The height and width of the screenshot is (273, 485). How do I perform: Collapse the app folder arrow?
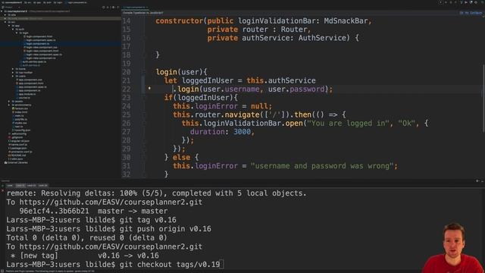9,26
